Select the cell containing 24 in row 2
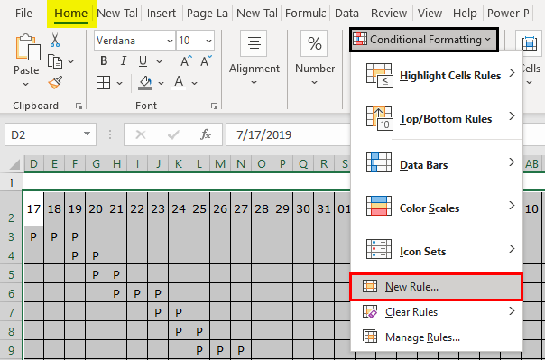The height and width of the screenshot is (360, 545). pyautogui.click(x=179, y=208)
